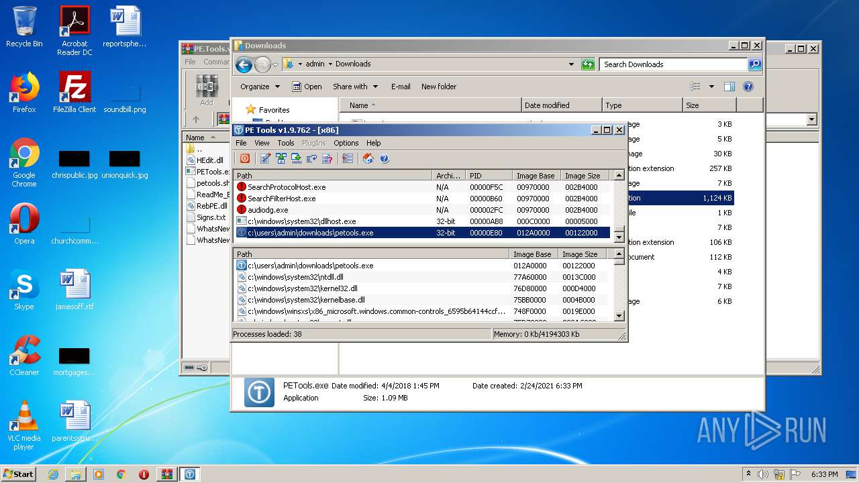Open the admin breadcrumb dropdown arrow
This screenshot has width=859, height=483.
[330, 64]
